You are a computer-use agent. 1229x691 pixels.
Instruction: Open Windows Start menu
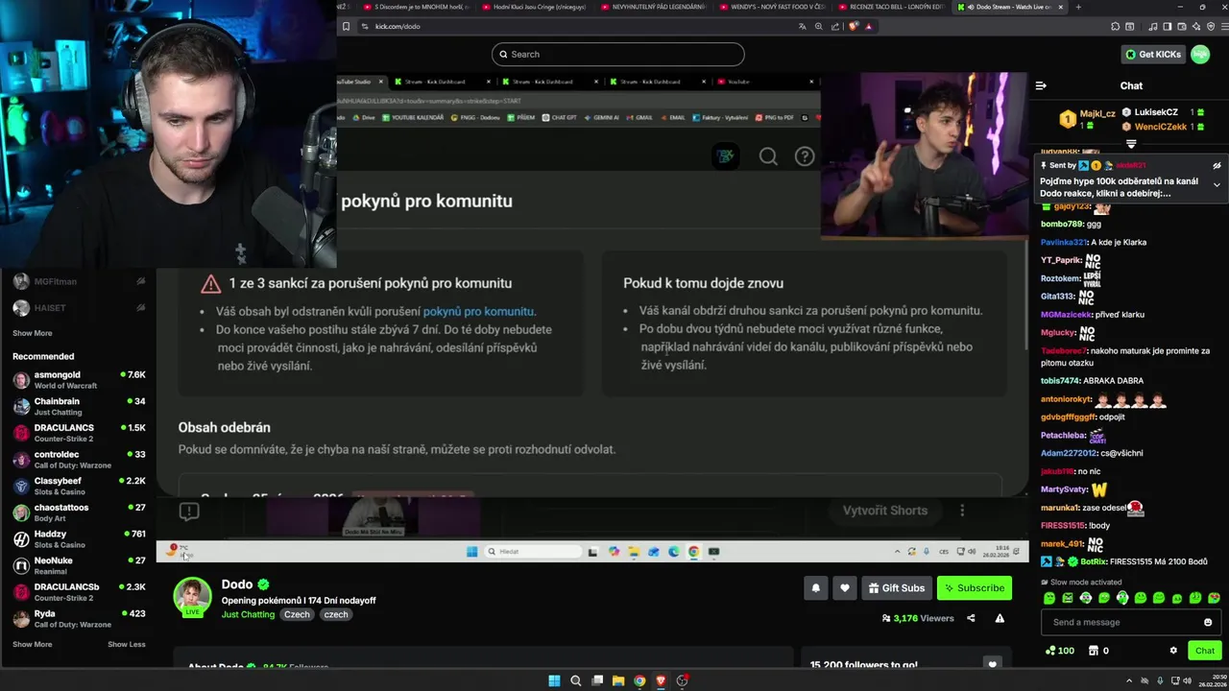click(554, 680)
